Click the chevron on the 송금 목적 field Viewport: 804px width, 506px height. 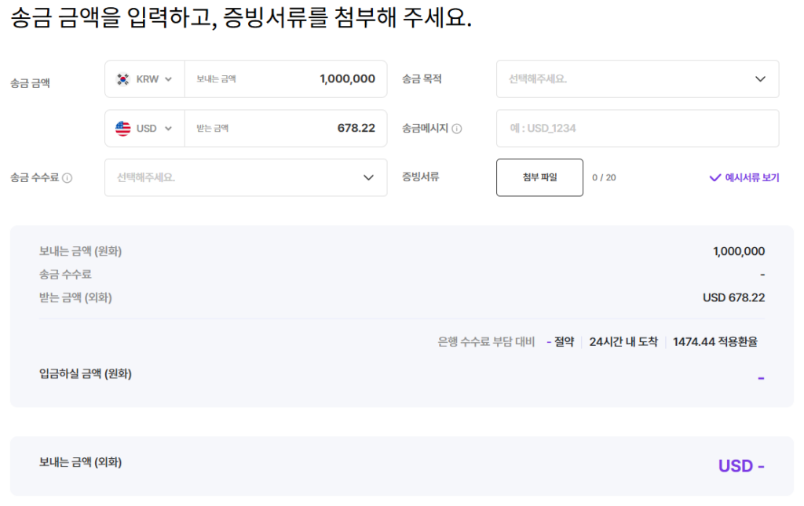click(x=759, y=78)
